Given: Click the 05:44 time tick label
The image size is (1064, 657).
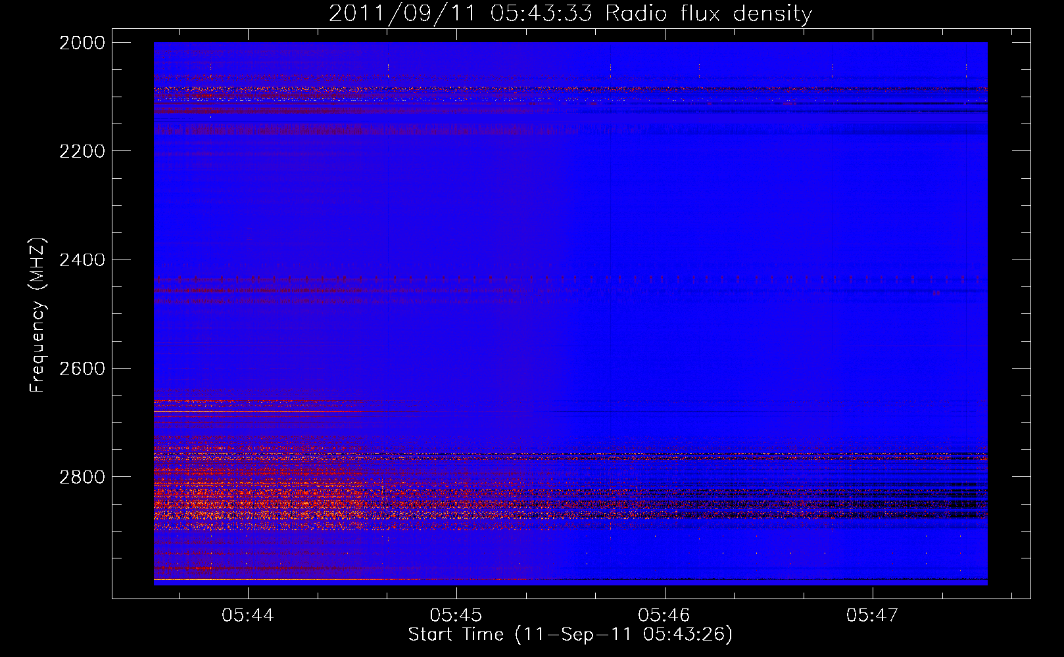Looking at the screenshot, I should 247,616.
